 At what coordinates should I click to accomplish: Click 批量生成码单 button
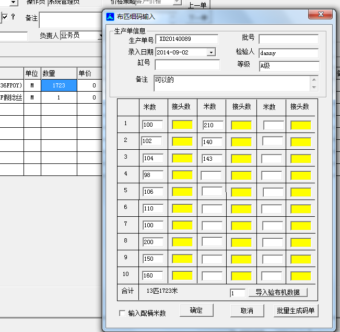[x=296, y=311]
